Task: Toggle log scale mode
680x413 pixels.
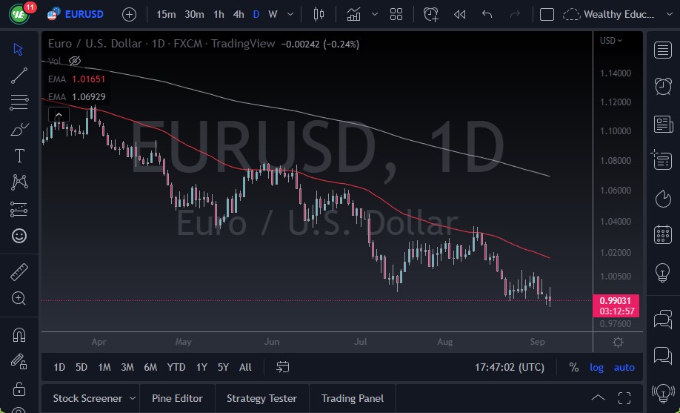Action: (596, 368)
